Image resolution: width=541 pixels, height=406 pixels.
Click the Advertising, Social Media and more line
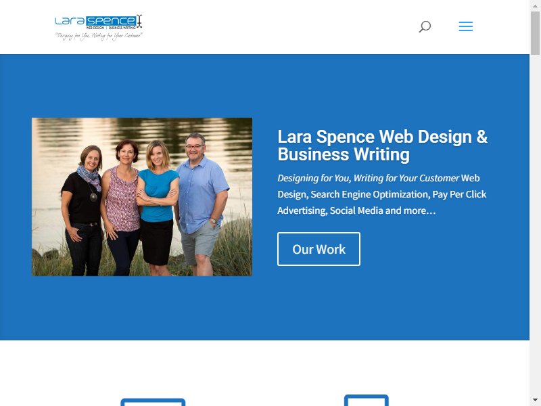tap(356, 210)
